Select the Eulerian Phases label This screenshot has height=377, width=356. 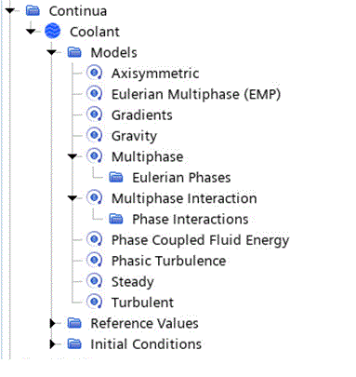coord(181,178)
